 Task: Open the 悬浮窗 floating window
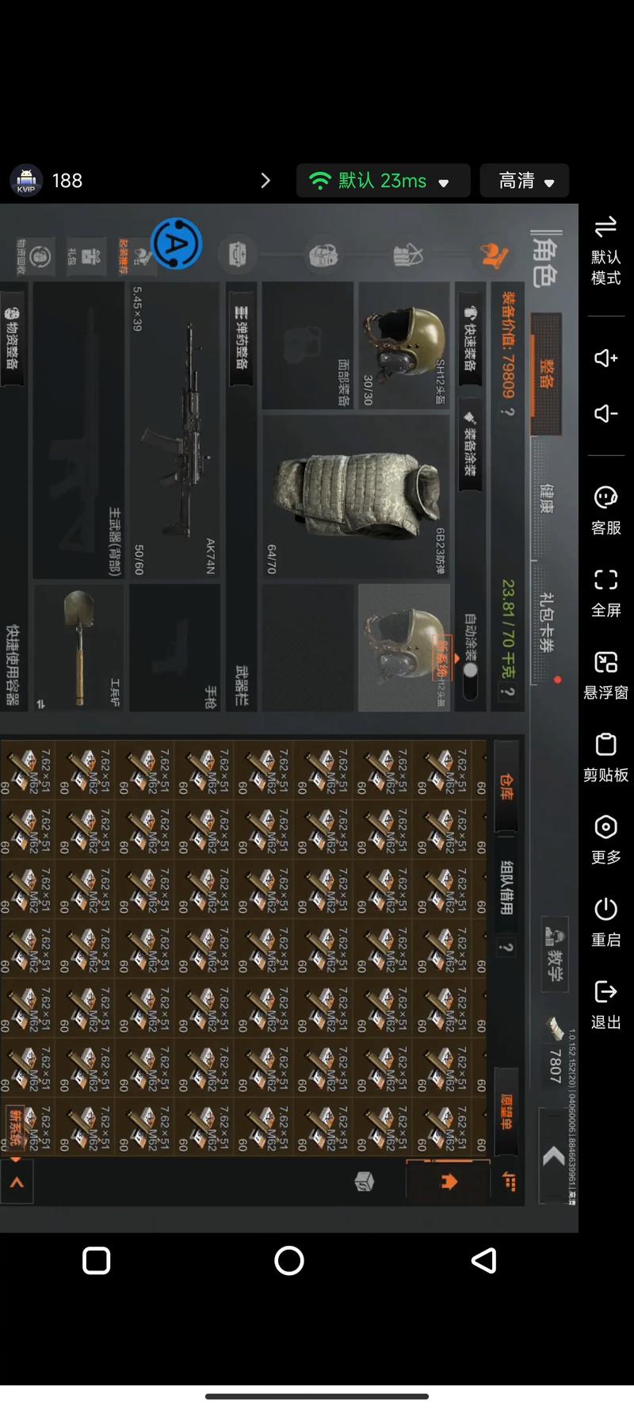(x=605, y=676)
